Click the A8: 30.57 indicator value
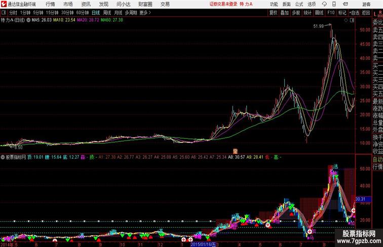This screenshot has width=383, height=247. tap(237, 157)
